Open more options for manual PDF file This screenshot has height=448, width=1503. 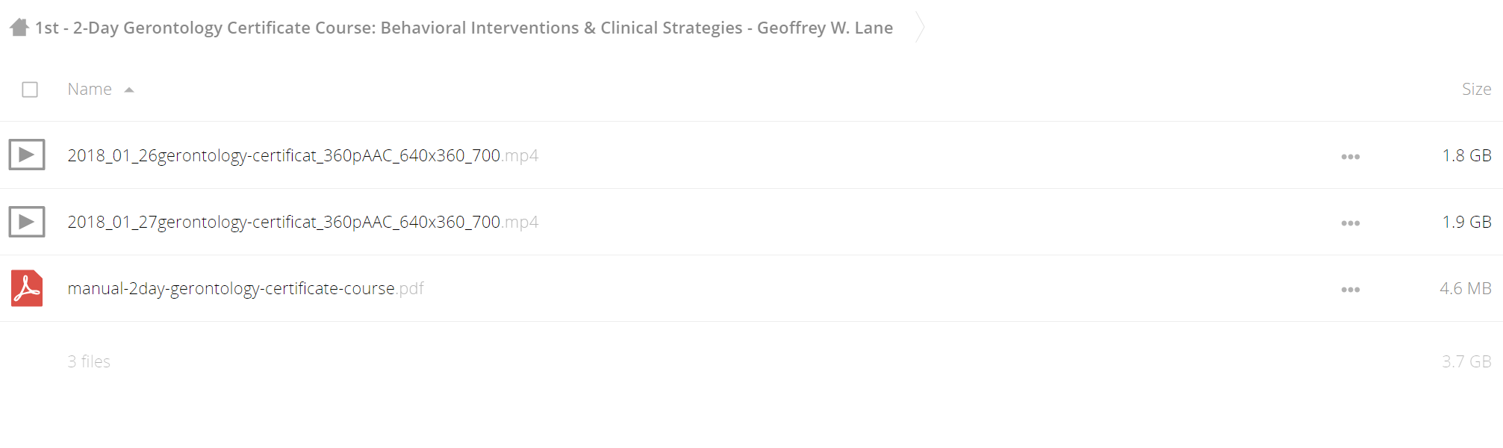pos(1350,290)
